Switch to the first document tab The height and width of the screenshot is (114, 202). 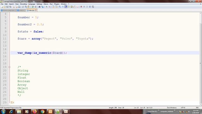click(9, 10)
